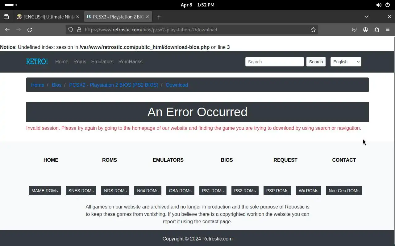This screenshot has width=395, height=246.
Task: Click the forward navigation arrow
Action: (x=19, y=30)
